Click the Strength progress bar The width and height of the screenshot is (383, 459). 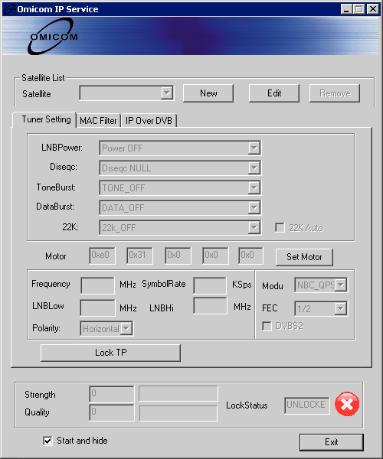(178, 393)
